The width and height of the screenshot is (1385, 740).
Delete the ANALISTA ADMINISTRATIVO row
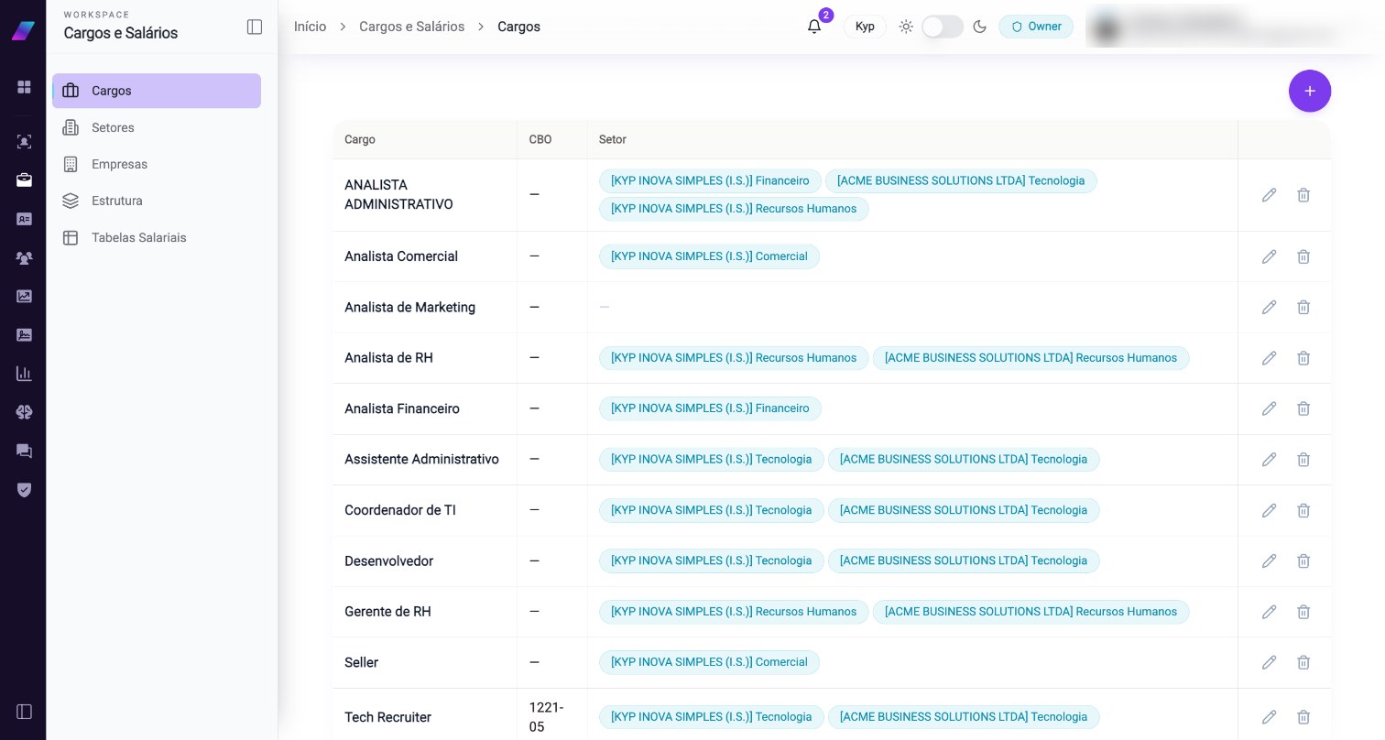[1303, 195]
